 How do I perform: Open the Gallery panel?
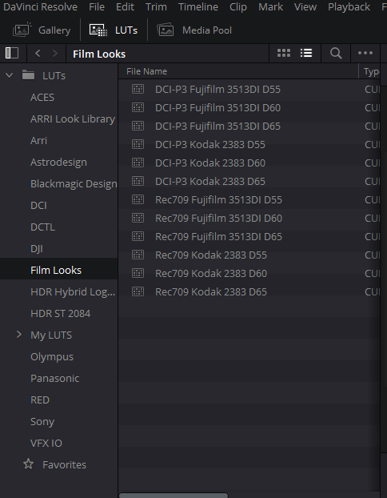[42, 30]
